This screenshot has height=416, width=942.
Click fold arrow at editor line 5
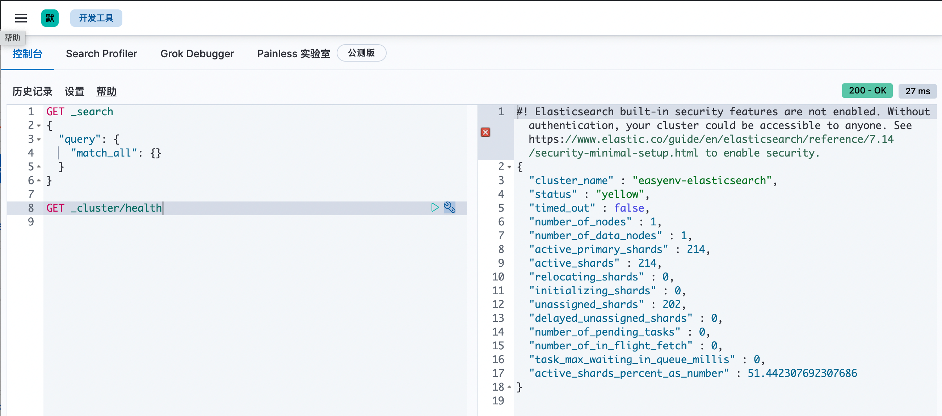click(39, 167)
